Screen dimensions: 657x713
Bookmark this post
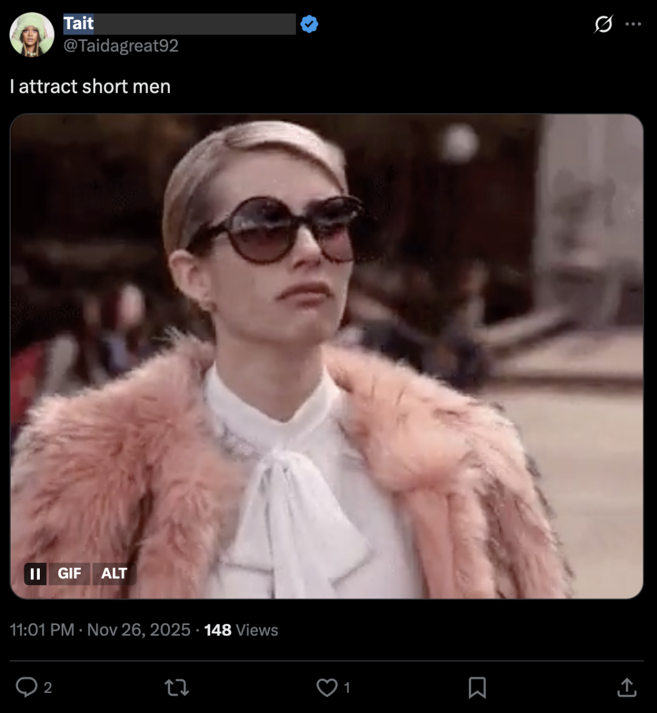[477, 687]
